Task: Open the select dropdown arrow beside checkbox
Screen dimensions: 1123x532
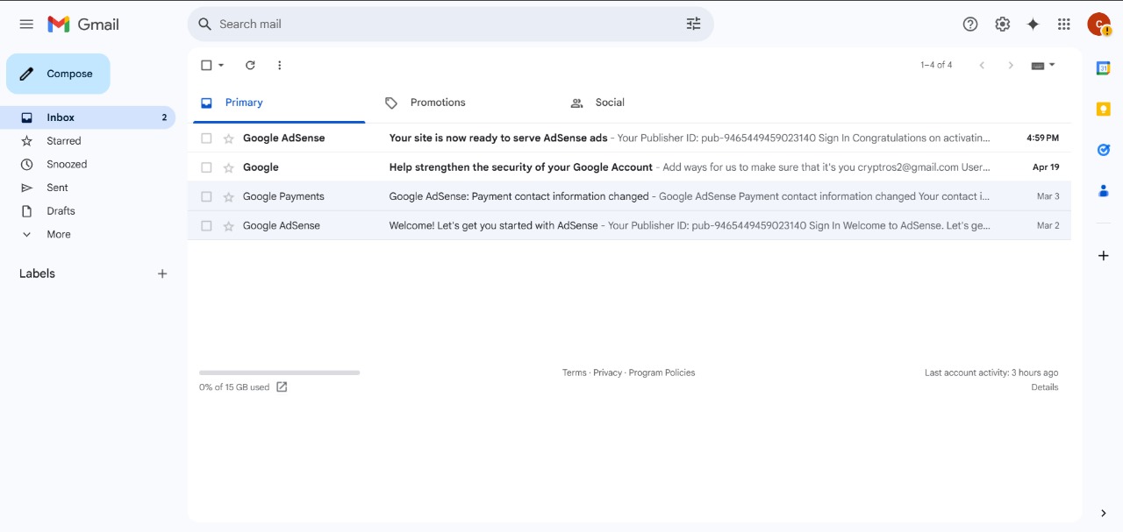Action: (x=221, y=65)
